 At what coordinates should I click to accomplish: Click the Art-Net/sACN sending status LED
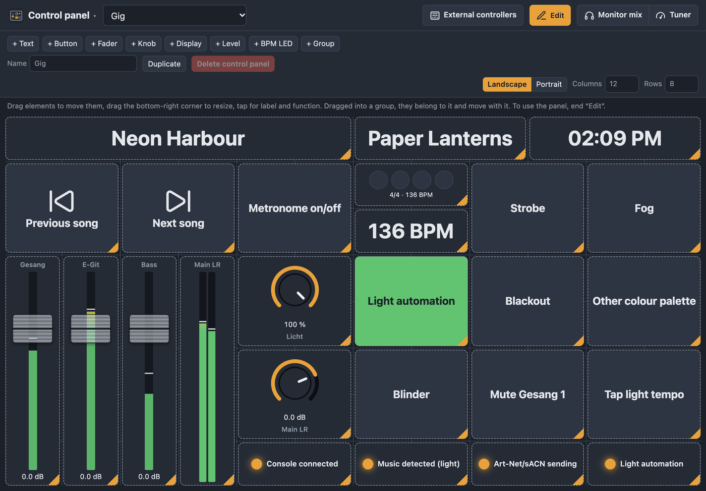(484, 464)
